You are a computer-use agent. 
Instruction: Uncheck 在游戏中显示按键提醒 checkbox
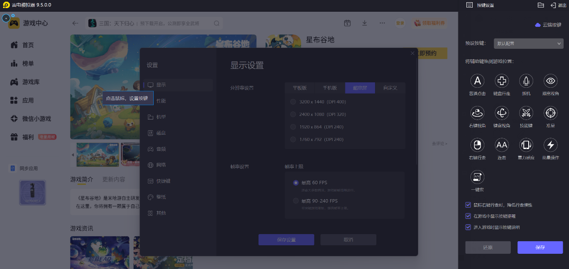pyautogui.click(x=468, y=216)
